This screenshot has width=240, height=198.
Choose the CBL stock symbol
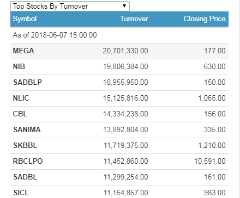pos(20,114)
